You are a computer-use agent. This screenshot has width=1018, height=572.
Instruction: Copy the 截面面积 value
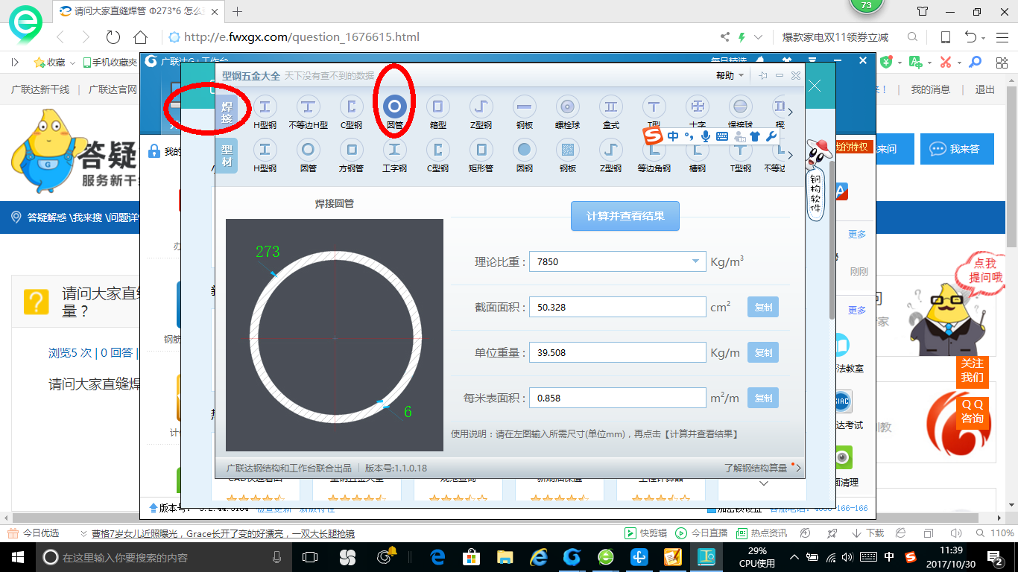pyautogui.click(x=763, y=307)
